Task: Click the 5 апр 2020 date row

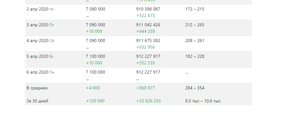Action: point(139,59)
